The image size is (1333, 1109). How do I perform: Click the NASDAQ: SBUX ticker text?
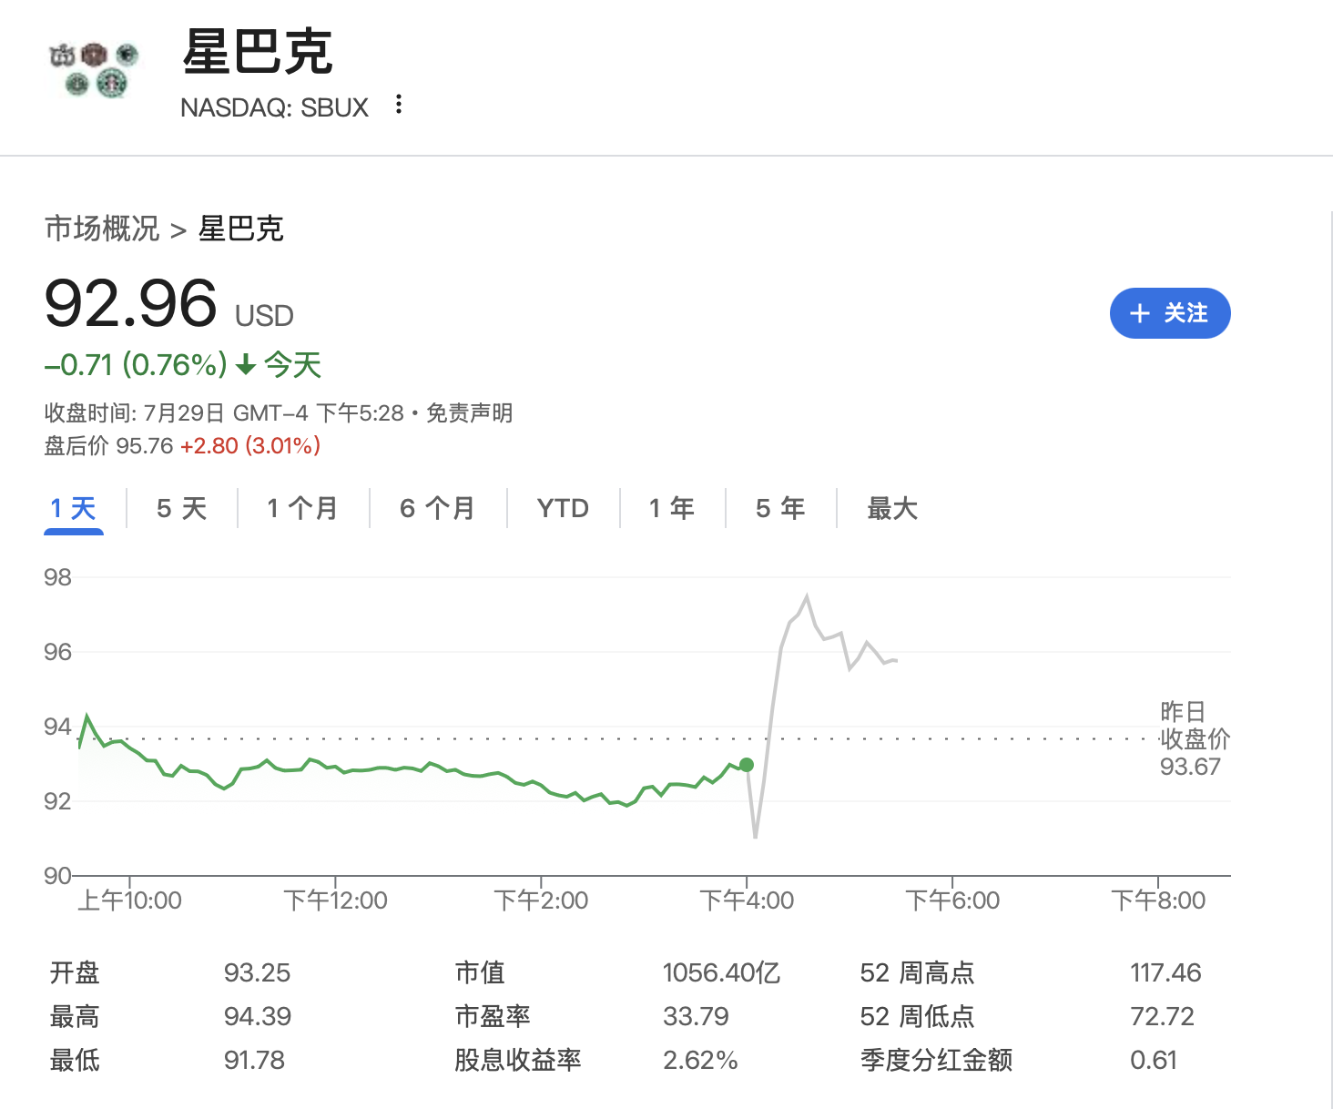(274, 107)
